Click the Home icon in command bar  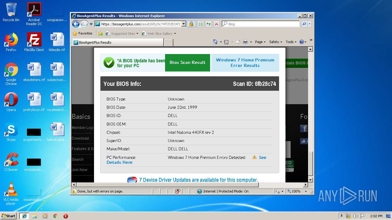pyautogui.click(x=215, y=42)
